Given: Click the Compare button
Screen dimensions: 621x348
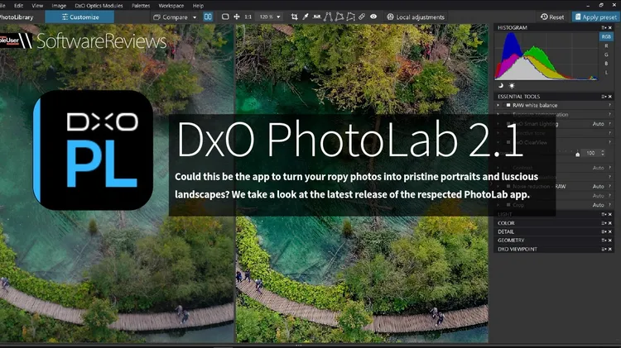Looking at the screenshot, I should pos(171,17).
